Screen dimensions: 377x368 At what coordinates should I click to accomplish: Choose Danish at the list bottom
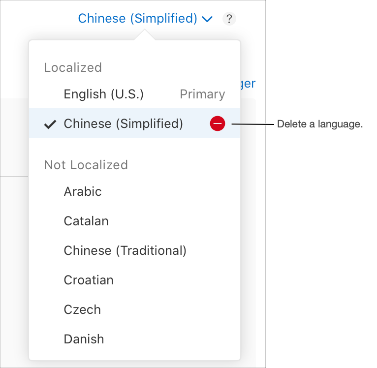(84, 339)
